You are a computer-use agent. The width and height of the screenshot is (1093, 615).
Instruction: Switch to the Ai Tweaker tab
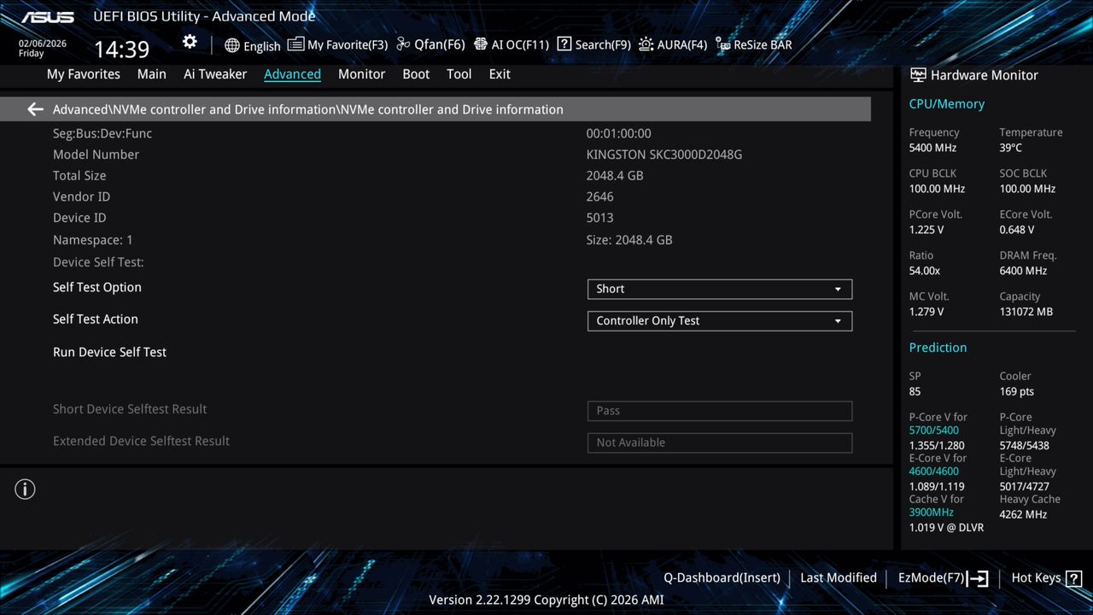click(x=215, y=74)
